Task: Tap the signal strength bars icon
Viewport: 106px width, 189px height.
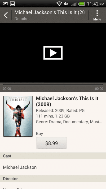Action: (x=74, y=4)
